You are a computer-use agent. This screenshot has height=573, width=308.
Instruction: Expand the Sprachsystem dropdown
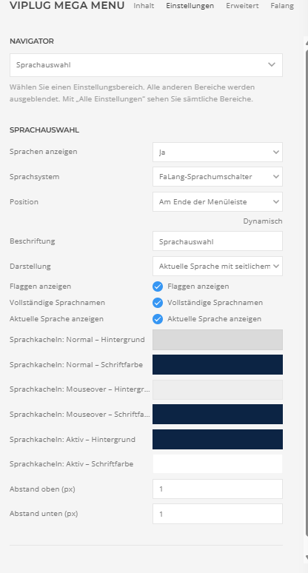click(x=218, y=177)
